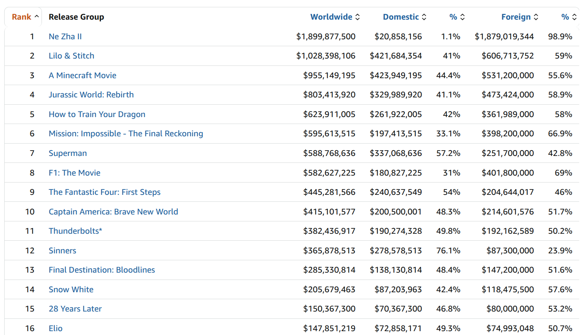Open the 28 Years Later link
Viewport: 585px width, 335px height.
75,309
